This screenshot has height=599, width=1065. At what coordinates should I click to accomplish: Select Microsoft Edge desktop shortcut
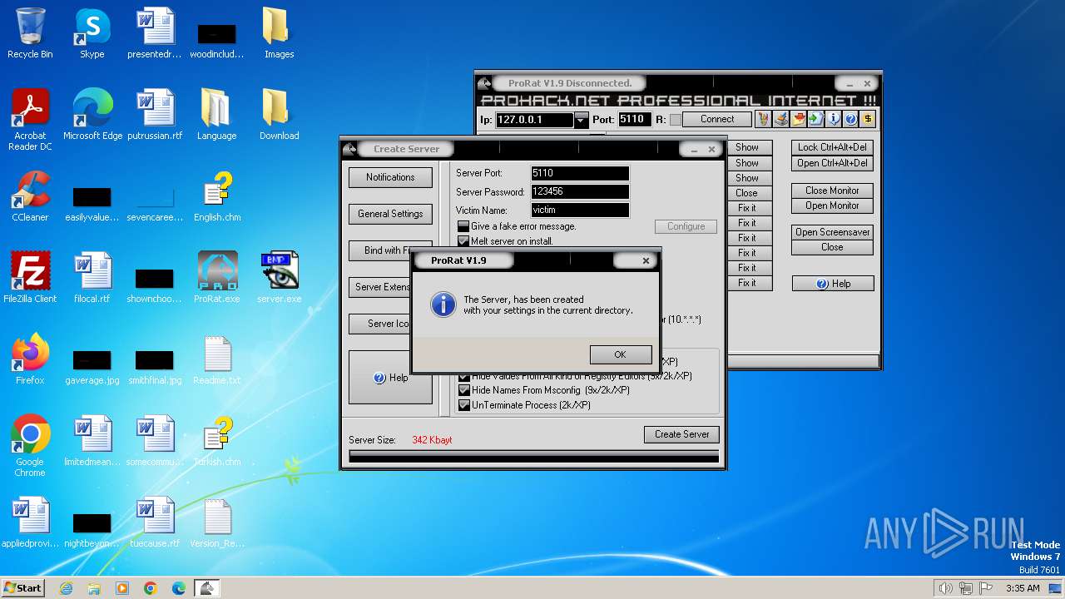coord(92,114)
